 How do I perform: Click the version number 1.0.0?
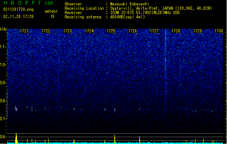pos(49,3)
